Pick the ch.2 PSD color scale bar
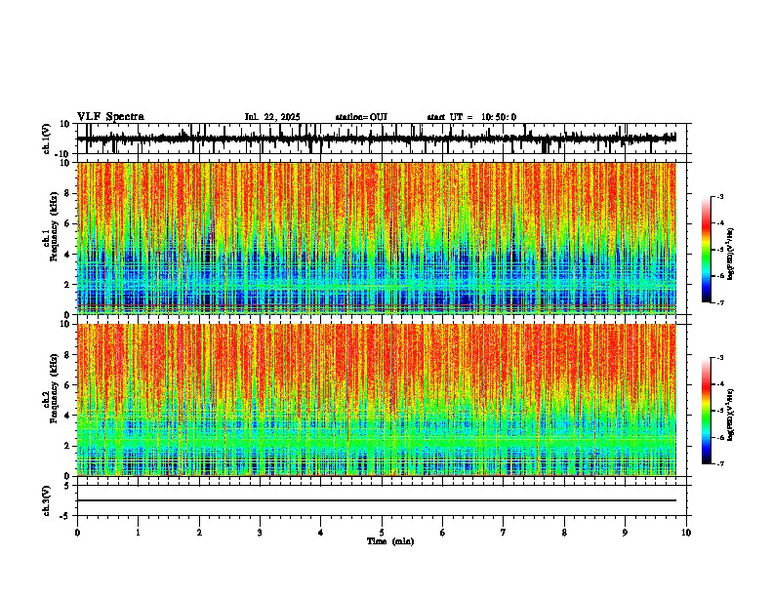Screen dimensions: 773x597 706,411
